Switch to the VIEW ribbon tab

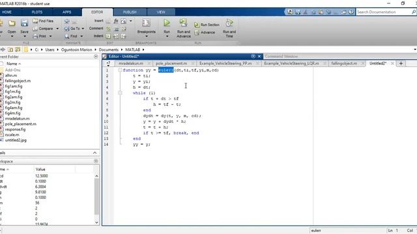point(161,12)
